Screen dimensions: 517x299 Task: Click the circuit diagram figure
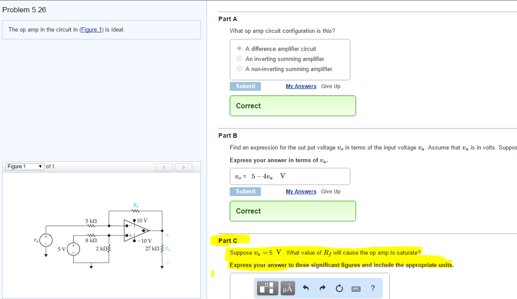101,236
